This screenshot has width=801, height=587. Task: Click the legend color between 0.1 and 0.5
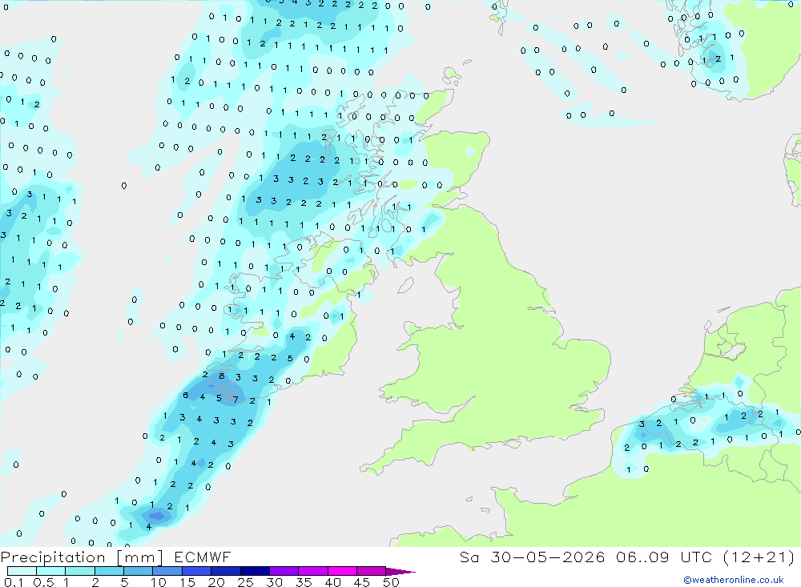[22, 571]
